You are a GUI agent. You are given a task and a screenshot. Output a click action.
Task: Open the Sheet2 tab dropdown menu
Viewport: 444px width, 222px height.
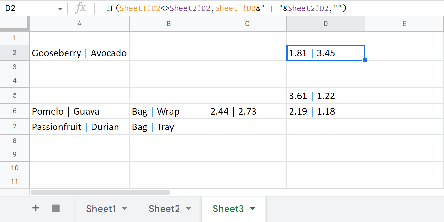188,209
